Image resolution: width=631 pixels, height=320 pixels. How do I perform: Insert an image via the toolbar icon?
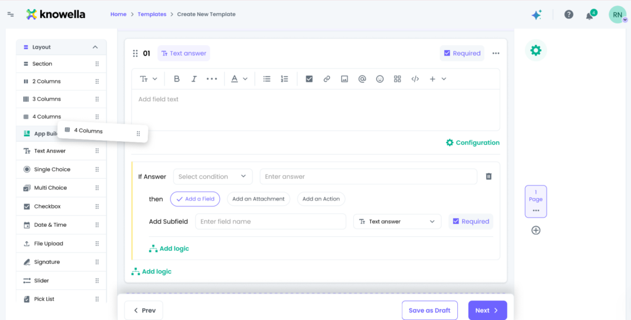pyautogui.click(x=344, y=79)
